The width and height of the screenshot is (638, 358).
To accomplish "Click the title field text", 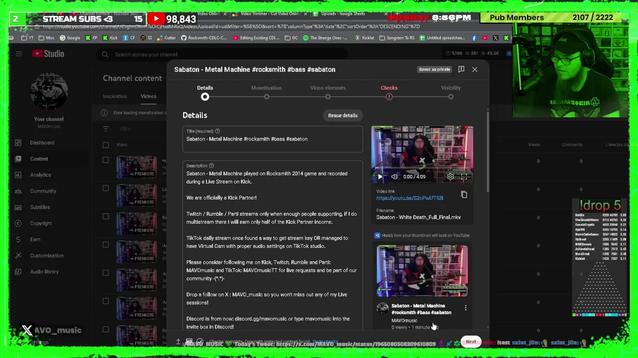I will coord(247,139).
